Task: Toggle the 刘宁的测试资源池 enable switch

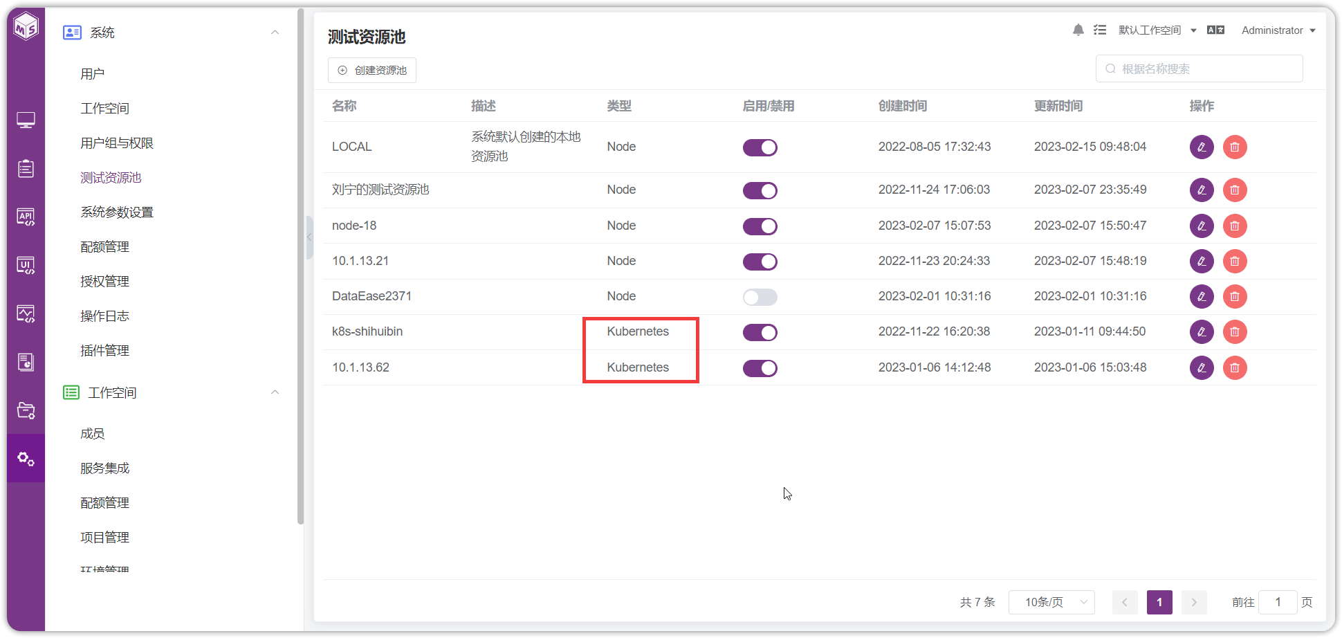Action: point(760,190)
